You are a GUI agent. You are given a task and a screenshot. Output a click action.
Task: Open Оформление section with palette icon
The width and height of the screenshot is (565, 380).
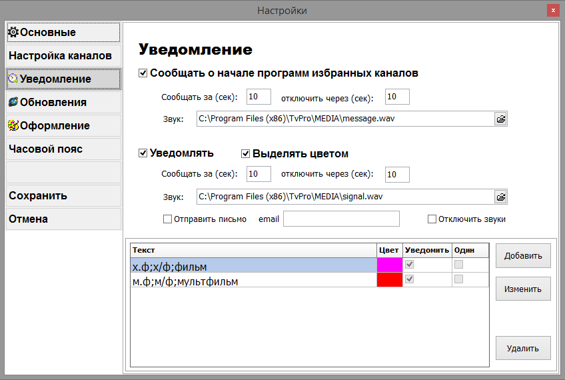[63, 125]
